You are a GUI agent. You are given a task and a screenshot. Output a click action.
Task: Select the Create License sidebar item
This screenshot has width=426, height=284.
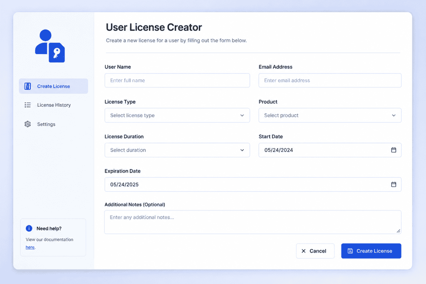tap(54, 86)
